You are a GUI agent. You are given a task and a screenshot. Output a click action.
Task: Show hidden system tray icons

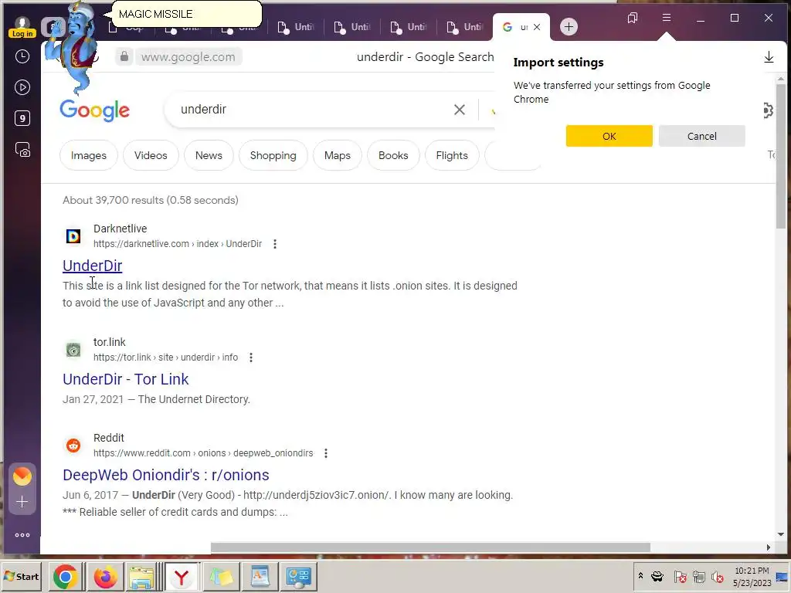click(640, 576)
